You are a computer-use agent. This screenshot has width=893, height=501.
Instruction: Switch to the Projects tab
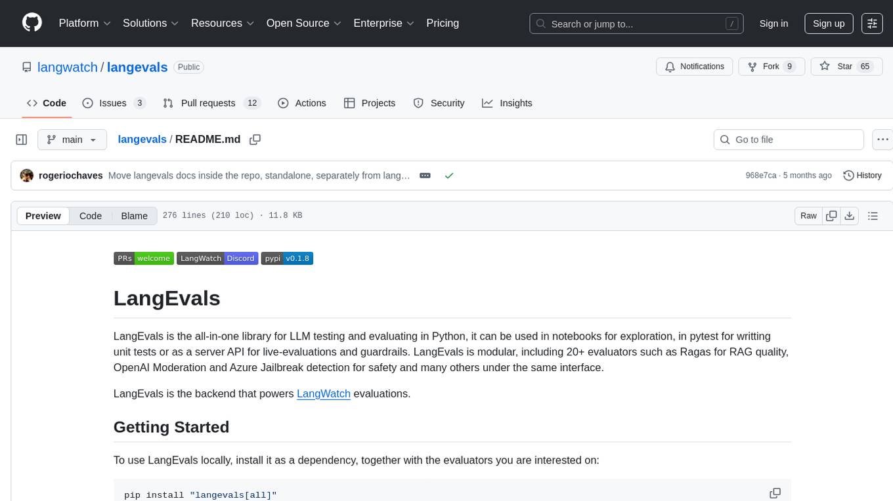[370, 103]
